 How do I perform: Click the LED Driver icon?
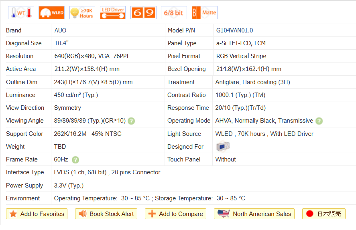pos(113,13)
